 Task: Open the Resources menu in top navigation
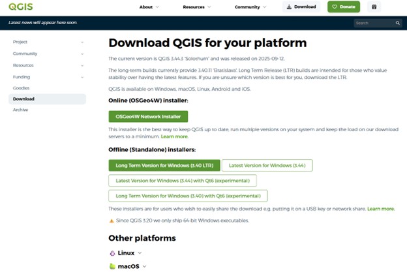(x=196, y=7)
